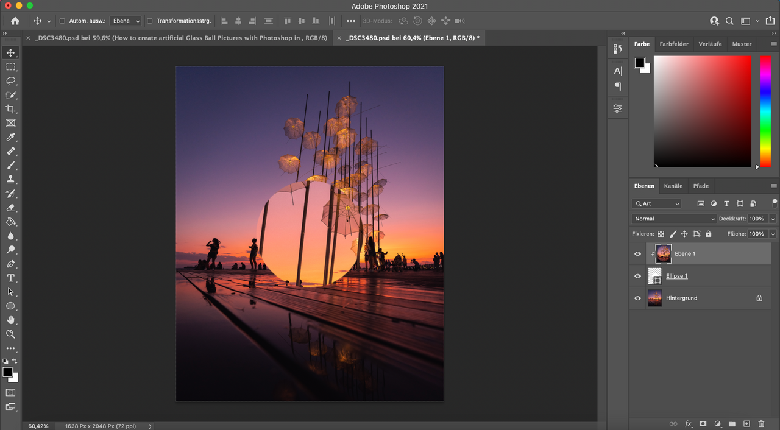This screenshot has height=430, width=780.
Task: Select the Eyedropper tool
Action: point(10,137)
